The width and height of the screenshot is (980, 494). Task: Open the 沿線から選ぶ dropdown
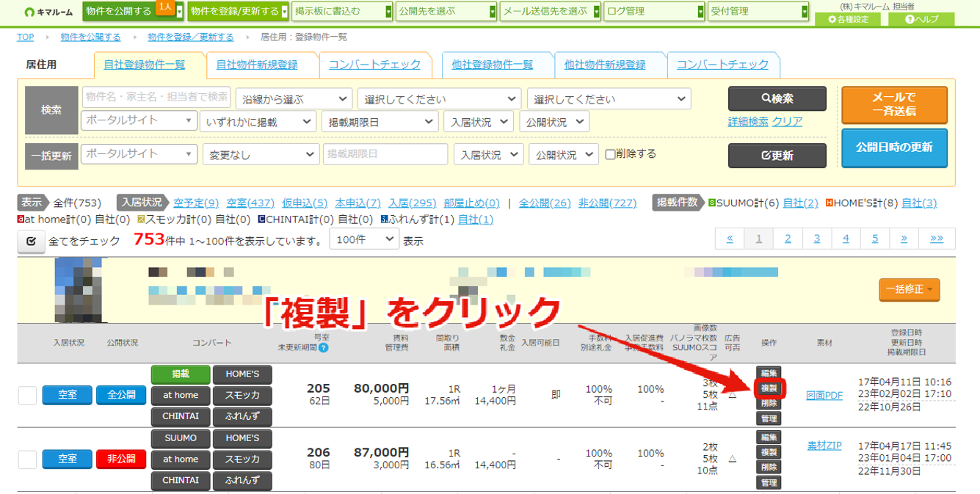pos(295,98)
